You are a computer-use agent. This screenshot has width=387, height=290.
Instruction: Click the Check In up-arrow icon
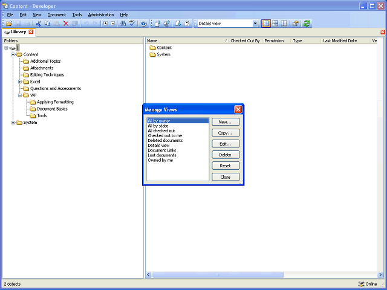[158, 24]
